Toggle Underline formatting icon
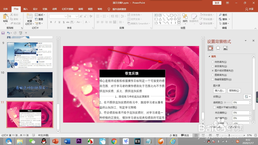Image resolution: width=258 pixels, height=145 pixels. click(x=59, y=22)
